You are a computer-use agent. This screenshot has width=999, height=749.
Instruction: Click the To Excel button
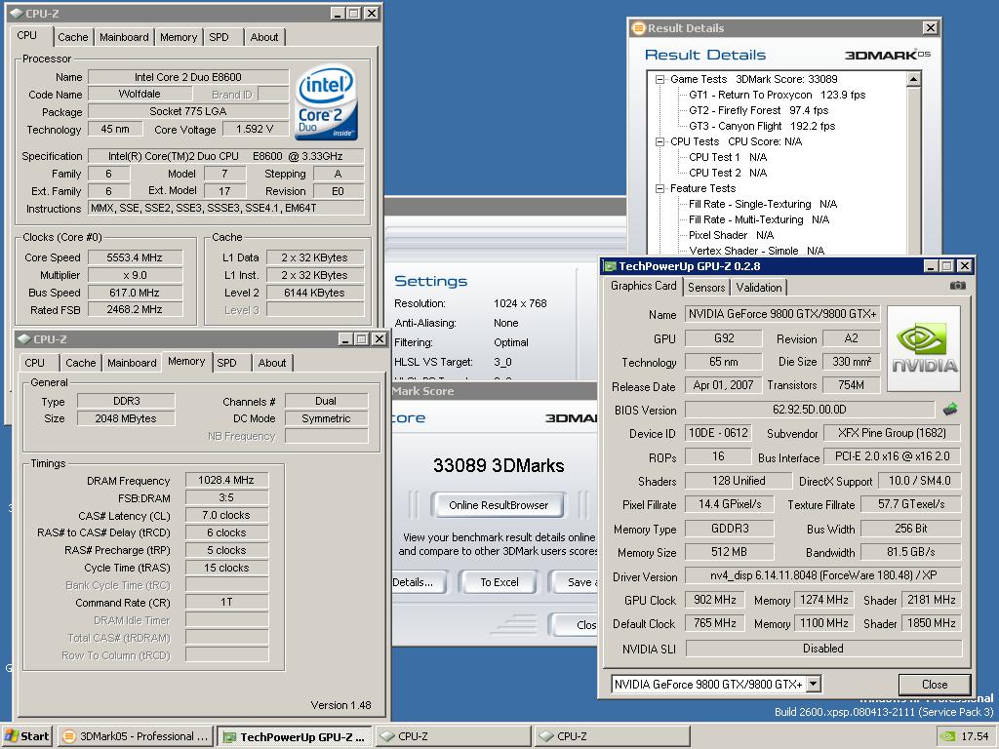tap(499, 582)
